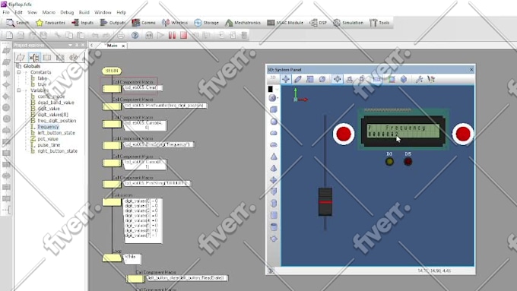Select the right_button_state variable

coord(57,151)
